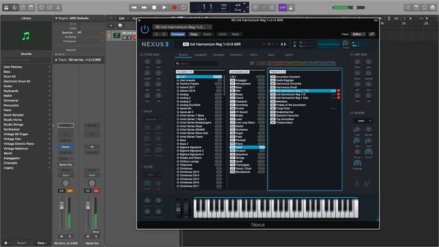Viewport: 439px width, 247px height.
Task: Click the Compare button
Action: [x=178, y=34]
